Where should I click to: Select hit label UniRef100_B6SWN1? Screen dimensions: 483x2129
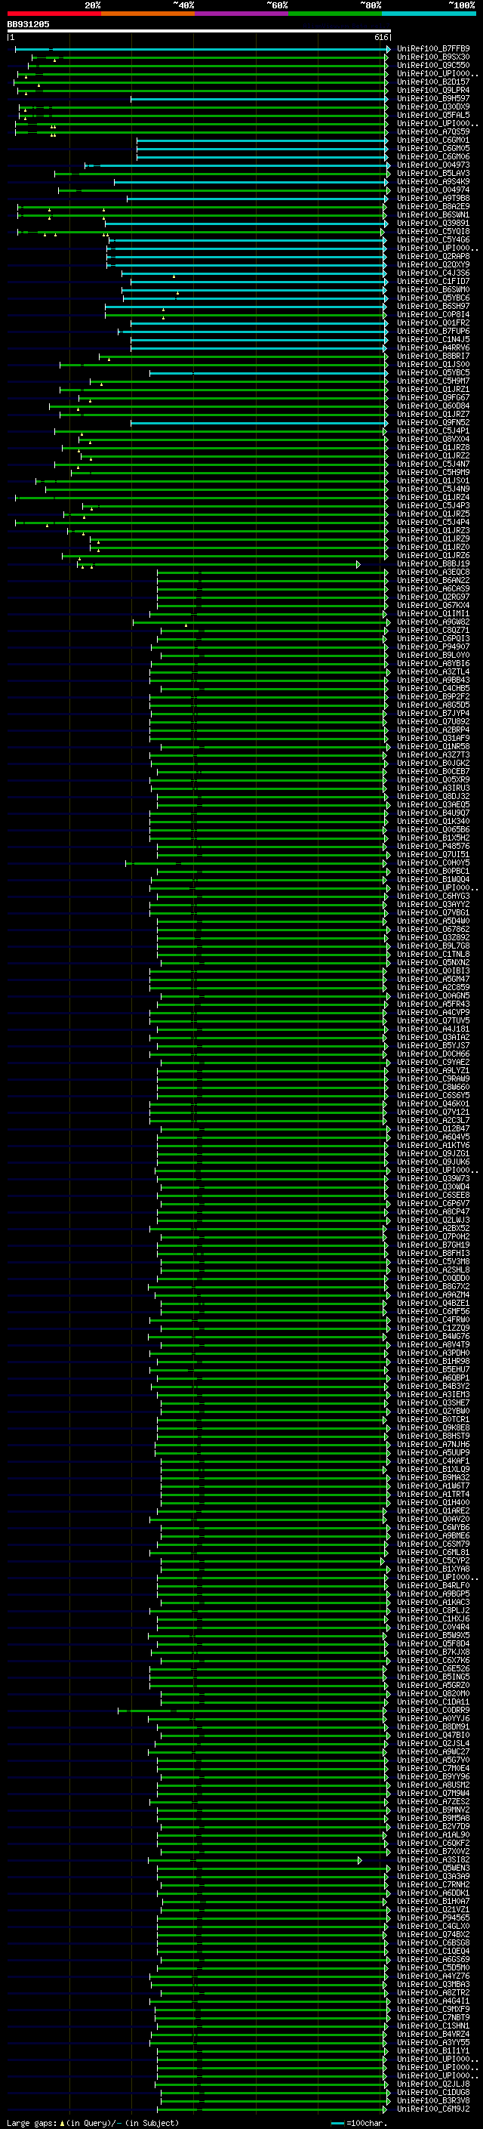pos(433,215)
